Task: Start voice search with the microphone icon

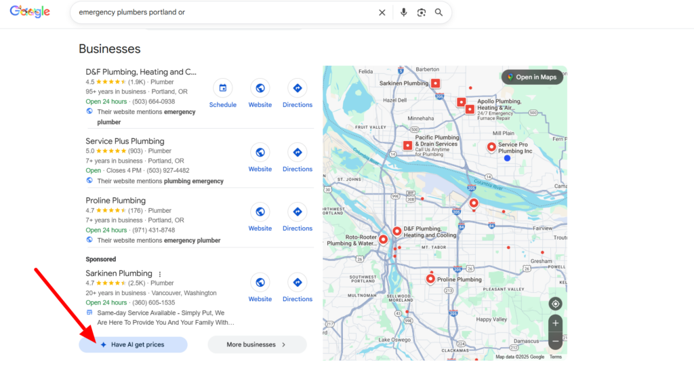Action: coord(403,12)
